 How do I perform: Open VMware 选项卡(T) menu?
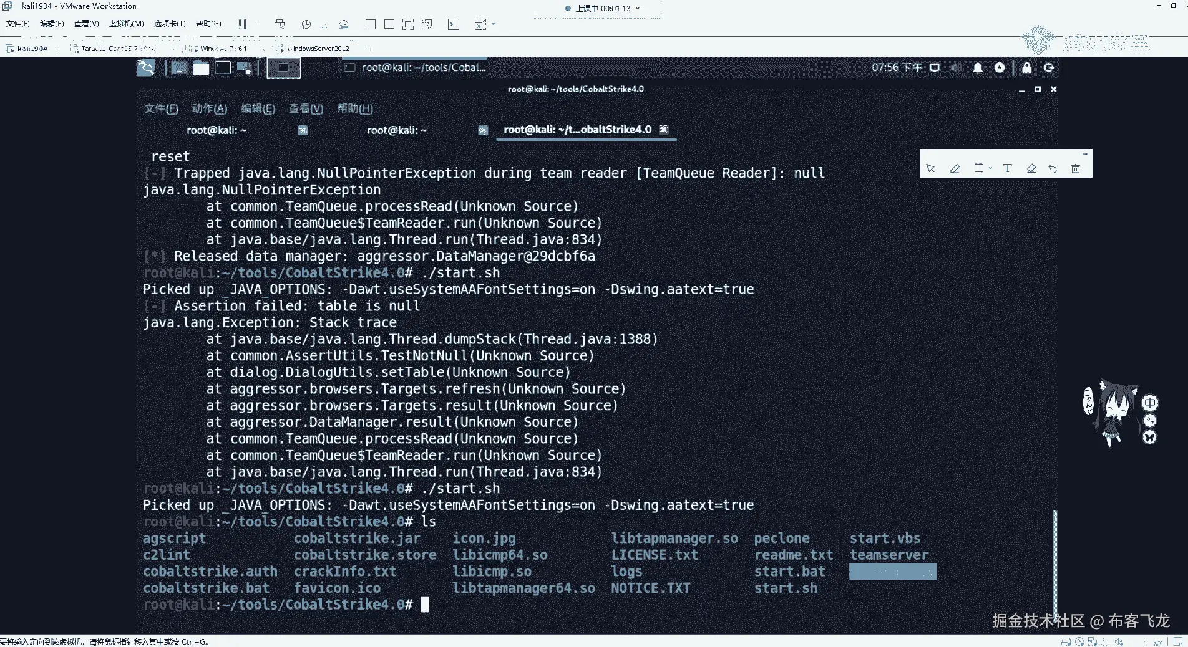170,24
